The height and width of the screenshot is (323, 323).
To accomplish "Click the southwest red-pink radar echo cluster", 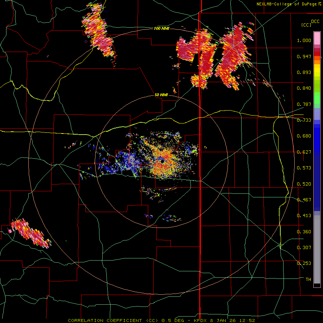I will point(30,233).
